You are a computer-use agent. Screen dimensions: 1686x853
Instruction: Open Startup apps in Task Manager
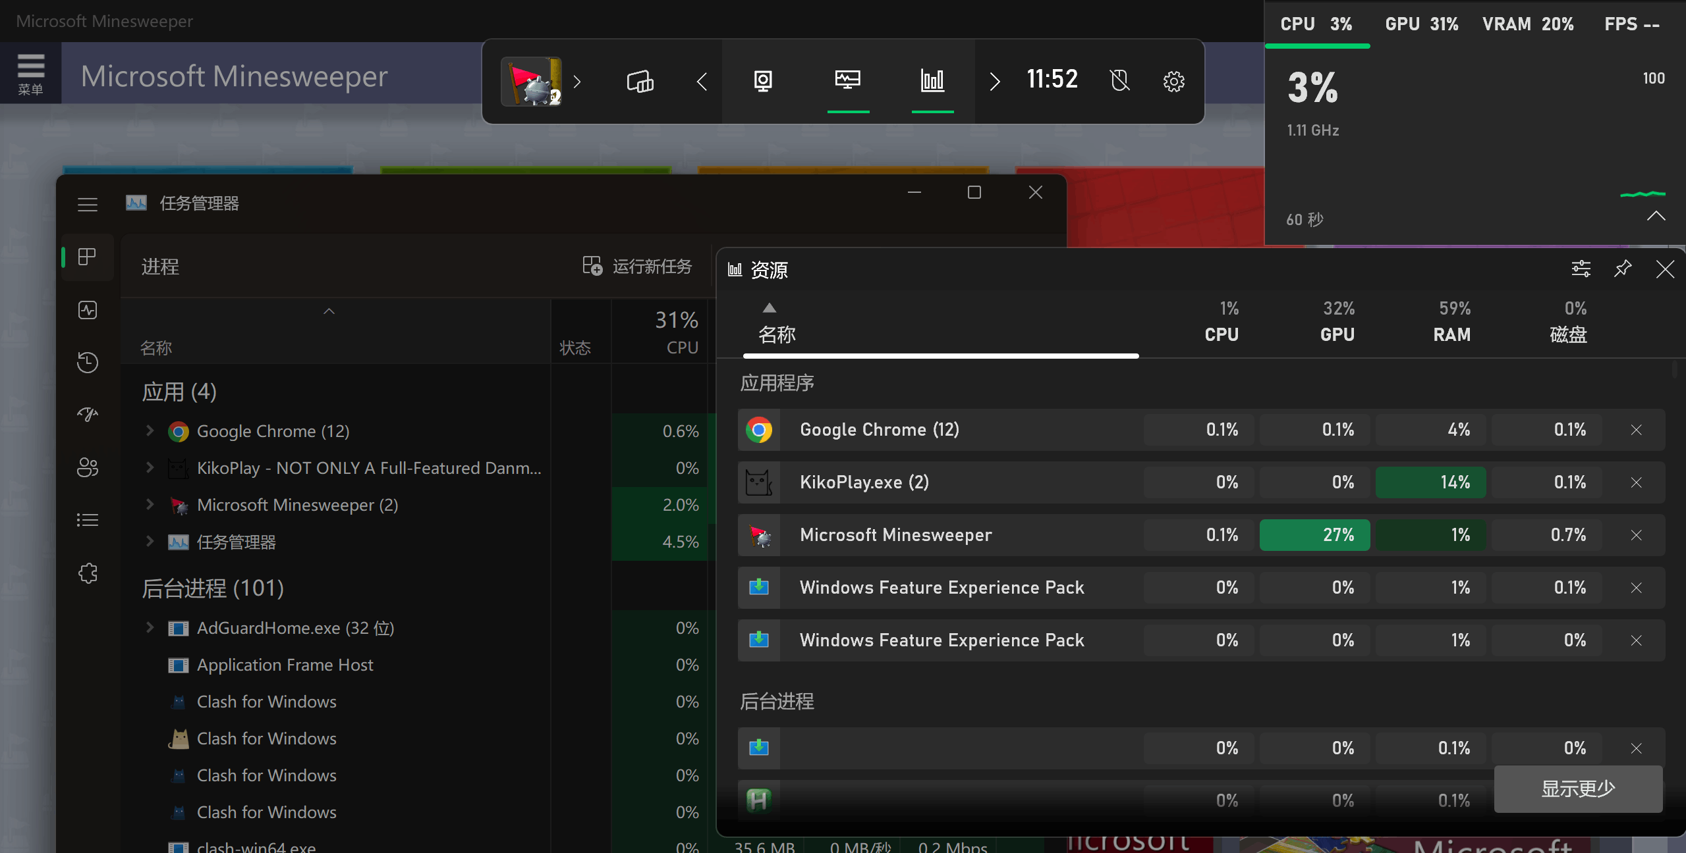88,415
